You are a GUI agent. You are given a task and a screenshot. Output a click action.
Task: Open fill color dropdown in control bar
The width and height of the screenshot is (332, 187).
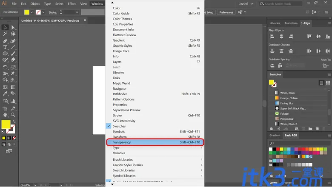pos(32,12)
